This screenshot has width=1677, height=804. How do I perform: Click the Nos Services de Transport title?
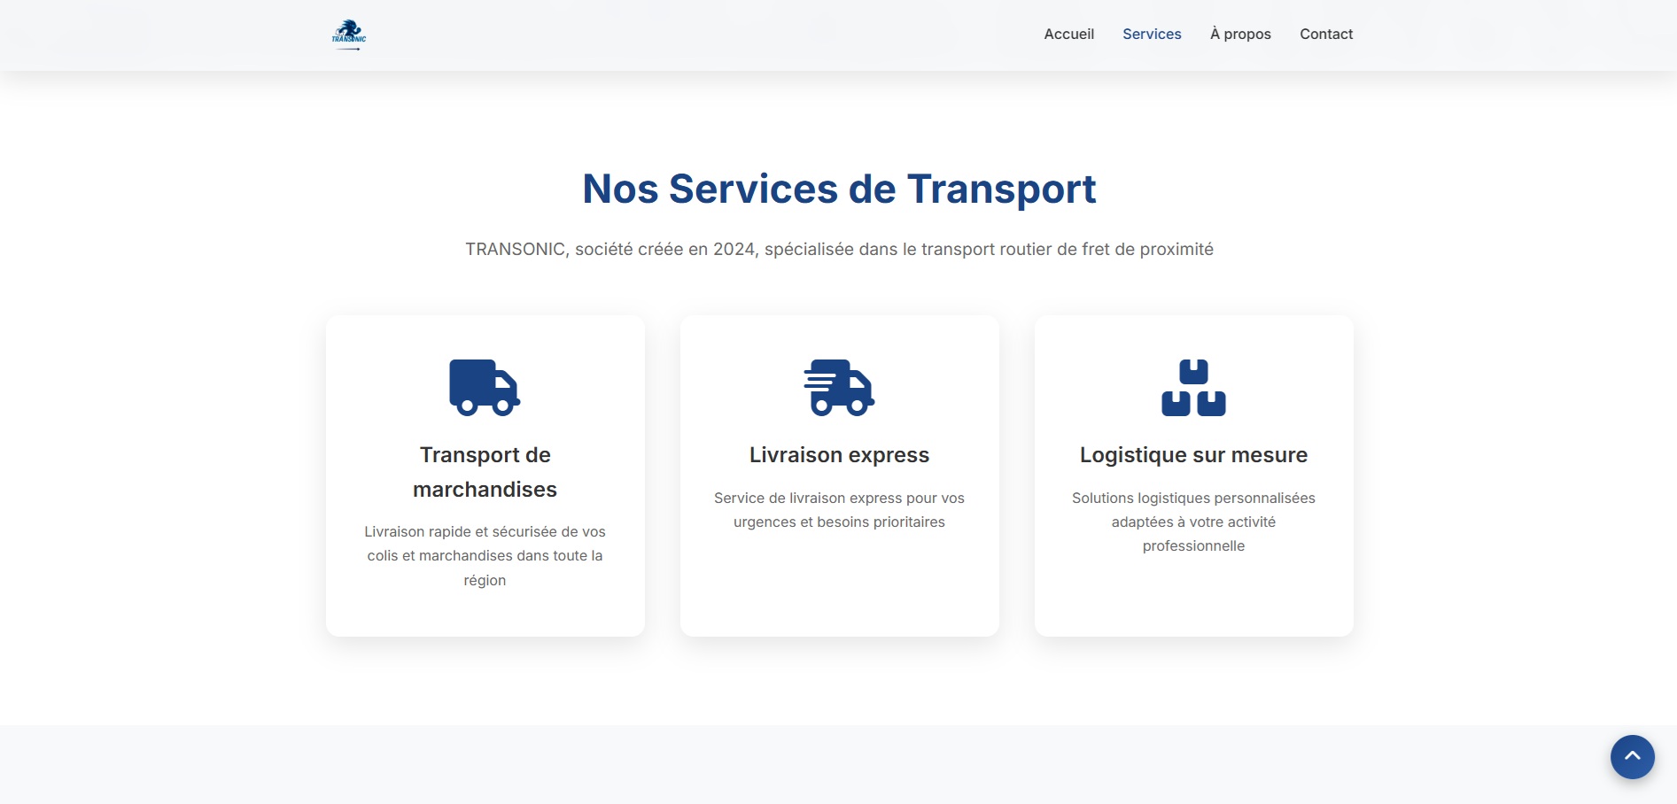click(838, 189)
